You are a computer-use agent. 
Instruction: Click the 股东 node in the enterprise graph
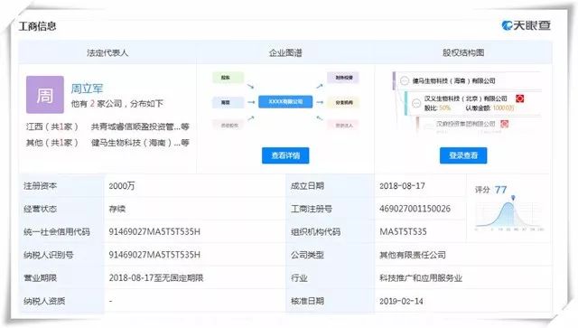pyautogui.click(x=228, y=78)
